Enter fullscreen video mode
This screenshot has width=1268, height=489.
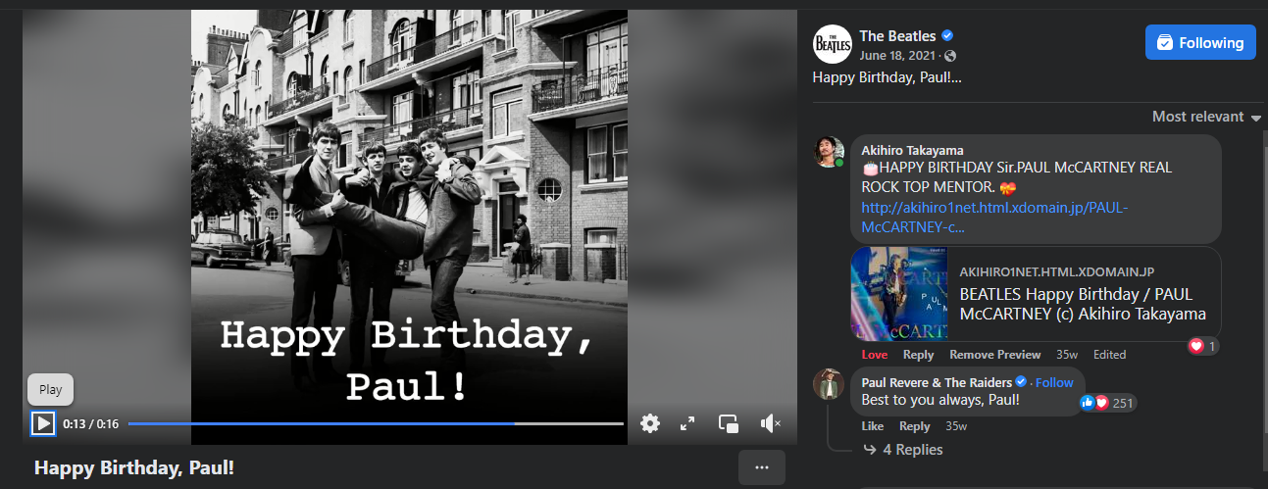pyautogui.click(x=687, y=423)
